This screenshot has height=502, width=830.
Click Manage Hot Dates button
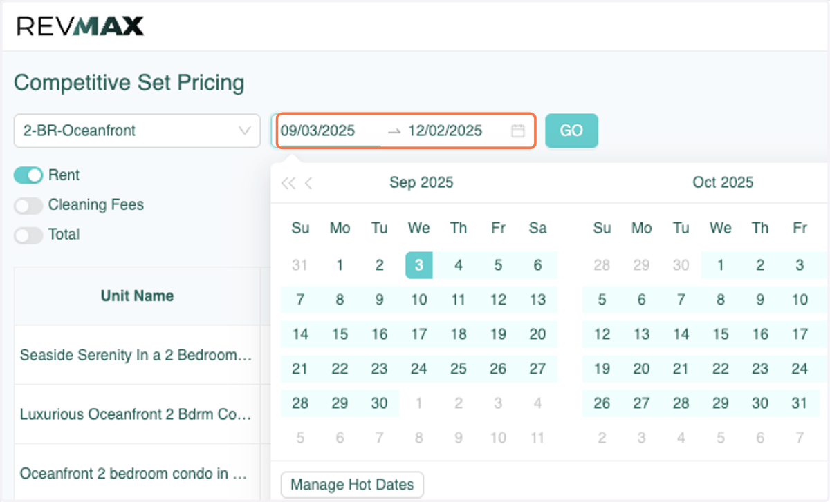(352, 485)
